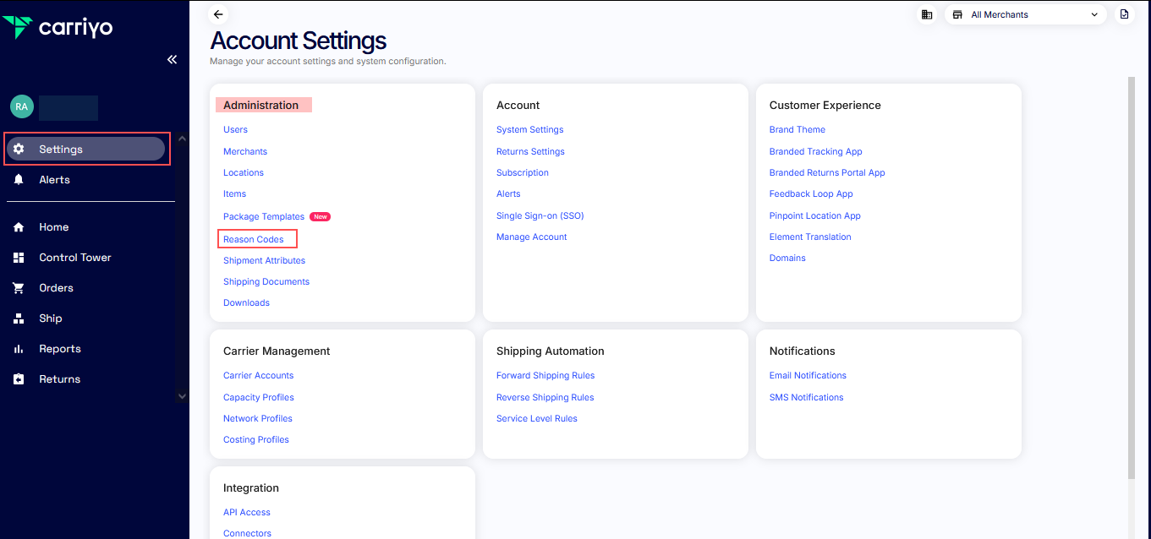Click the building icon near merchant selector
This screenshot has height=539, width=1151.
927,14
